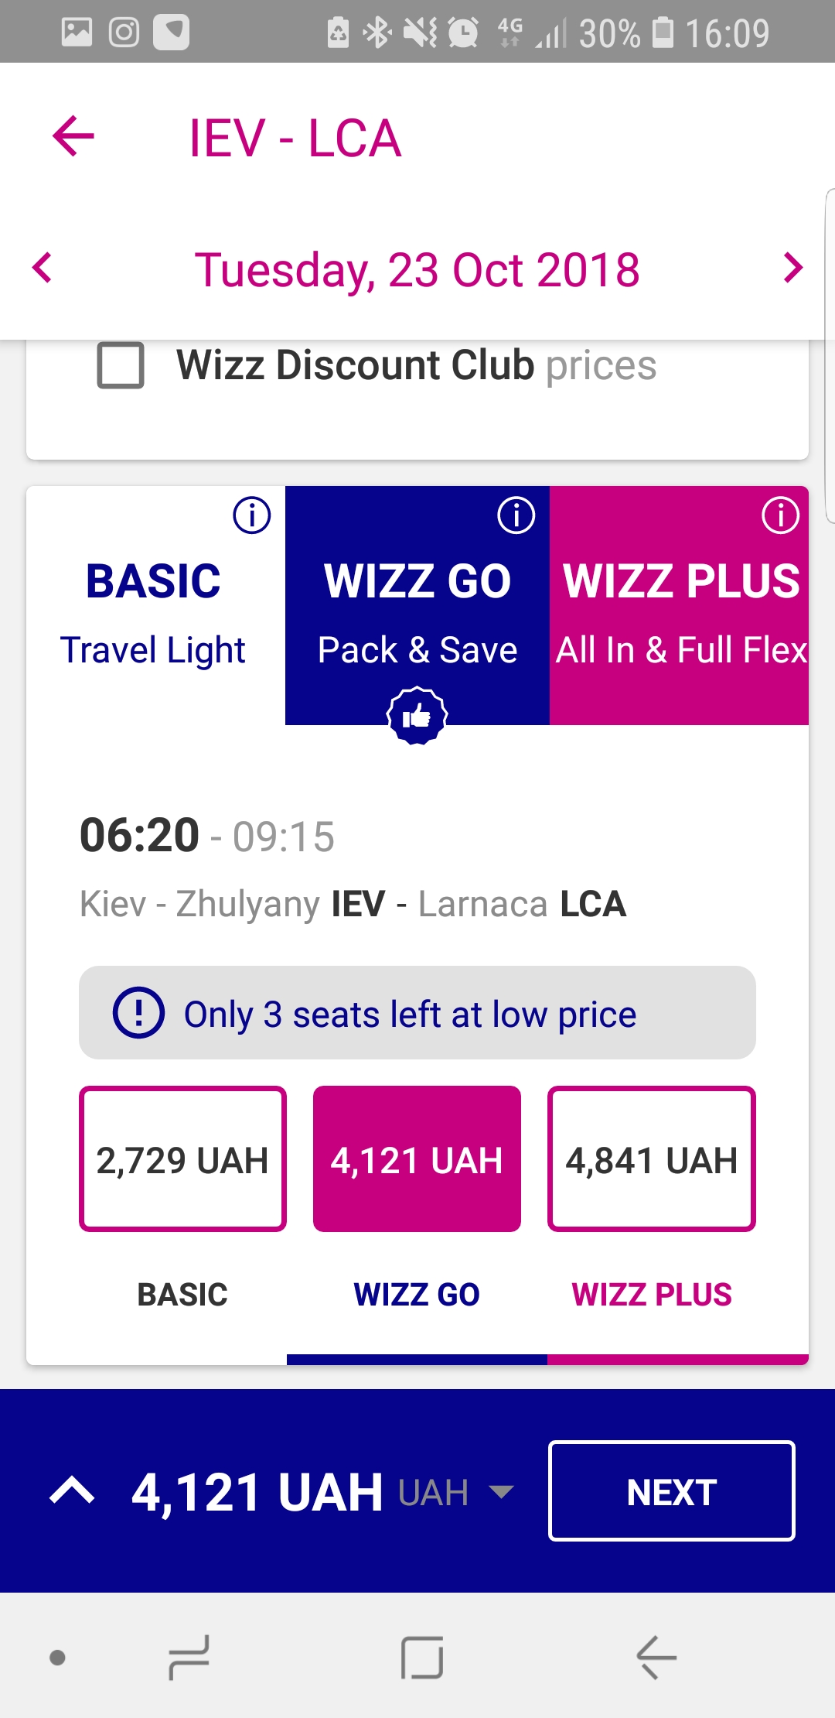
Task: Select the 2,729 UAH BASIC fare
Action: tap(182, 1158)
